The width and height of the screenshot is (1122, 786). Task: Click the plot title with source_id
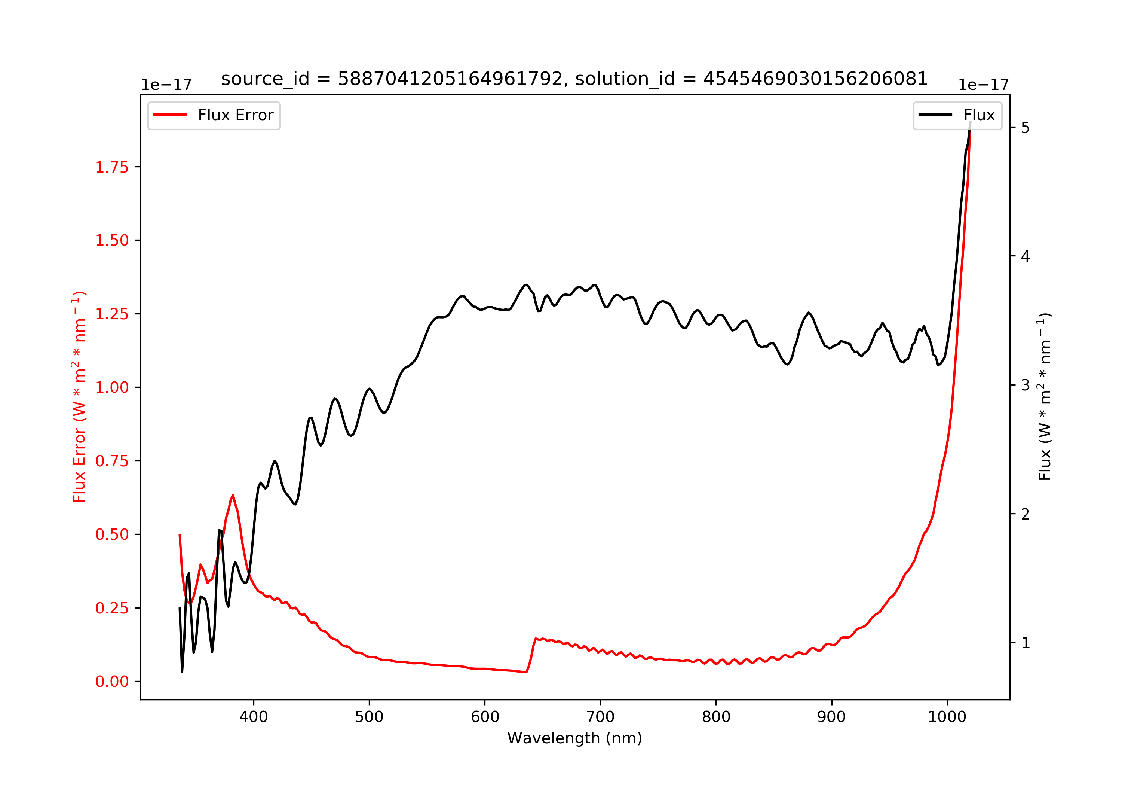[575, 79]
